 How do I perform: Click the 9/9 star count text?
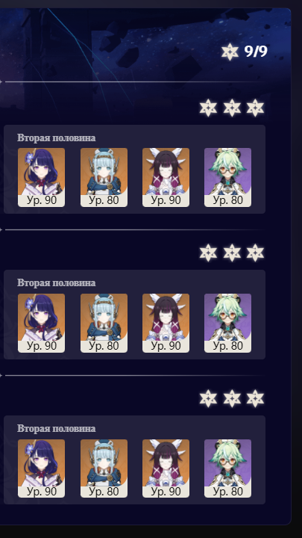pos(256,52)
